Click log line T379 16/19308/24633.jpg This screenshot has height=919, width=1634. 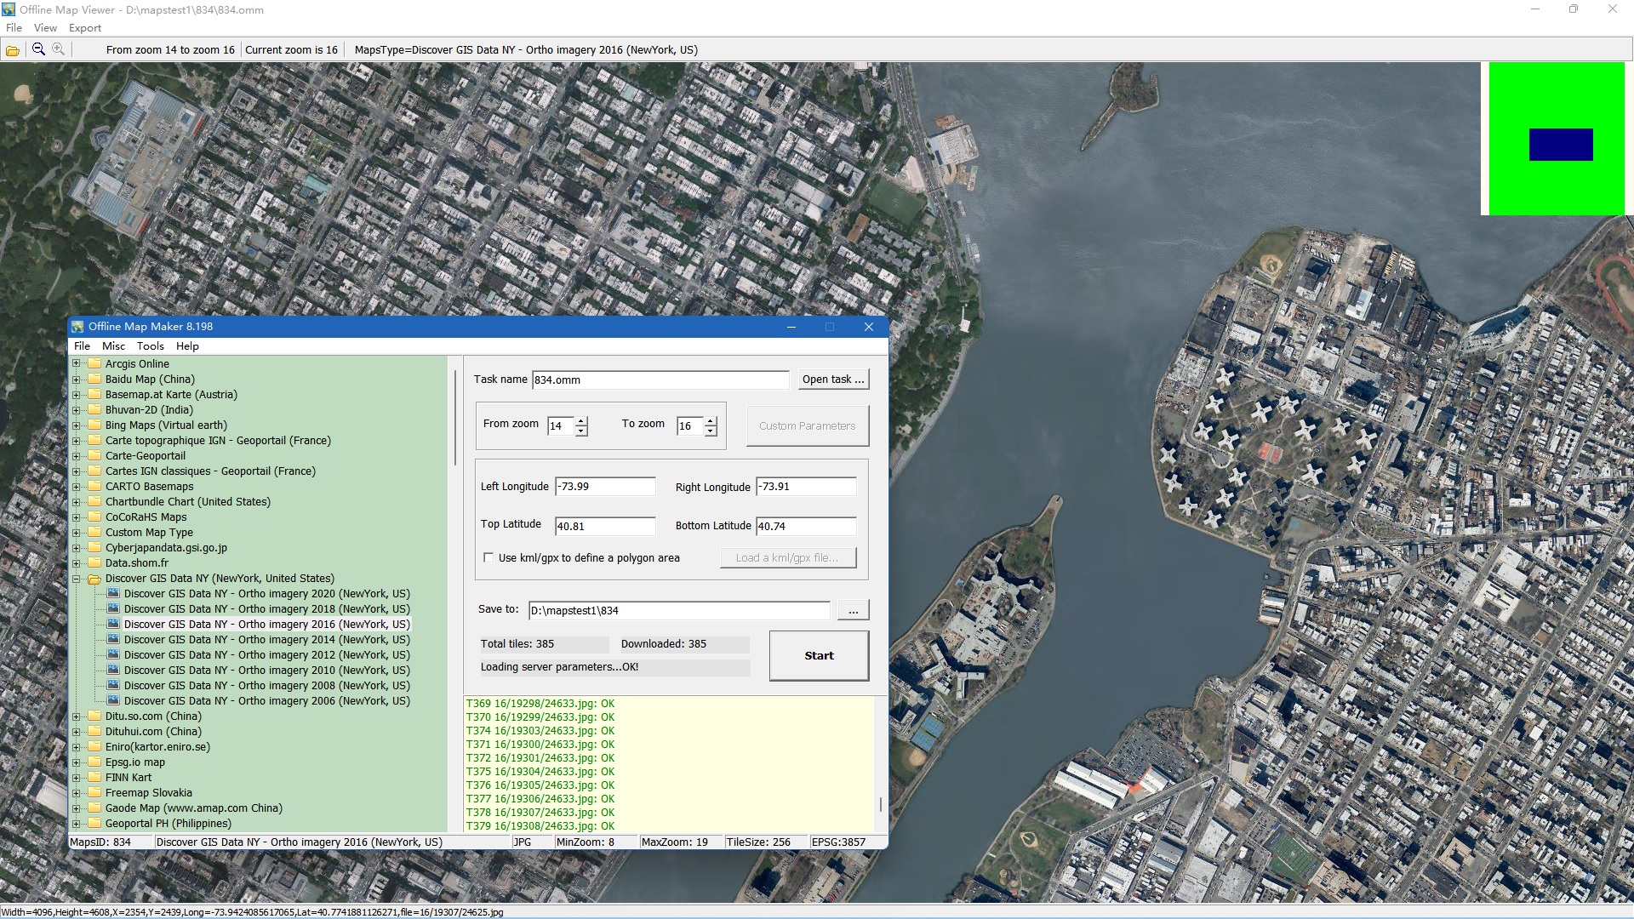540,826
